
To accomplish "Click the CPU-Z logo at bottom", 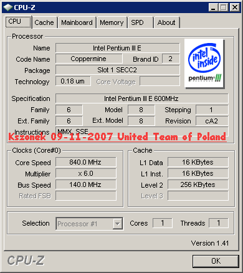I will [x=26, y=261].
